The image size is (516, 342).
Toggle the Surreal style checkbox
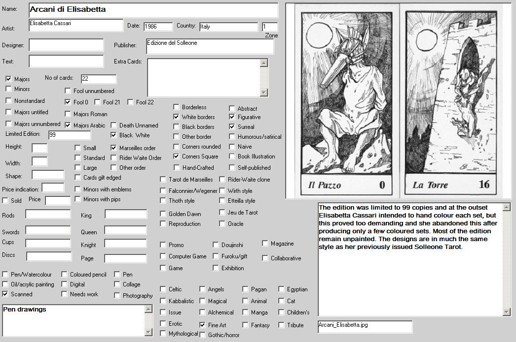[x=232, y=127]
